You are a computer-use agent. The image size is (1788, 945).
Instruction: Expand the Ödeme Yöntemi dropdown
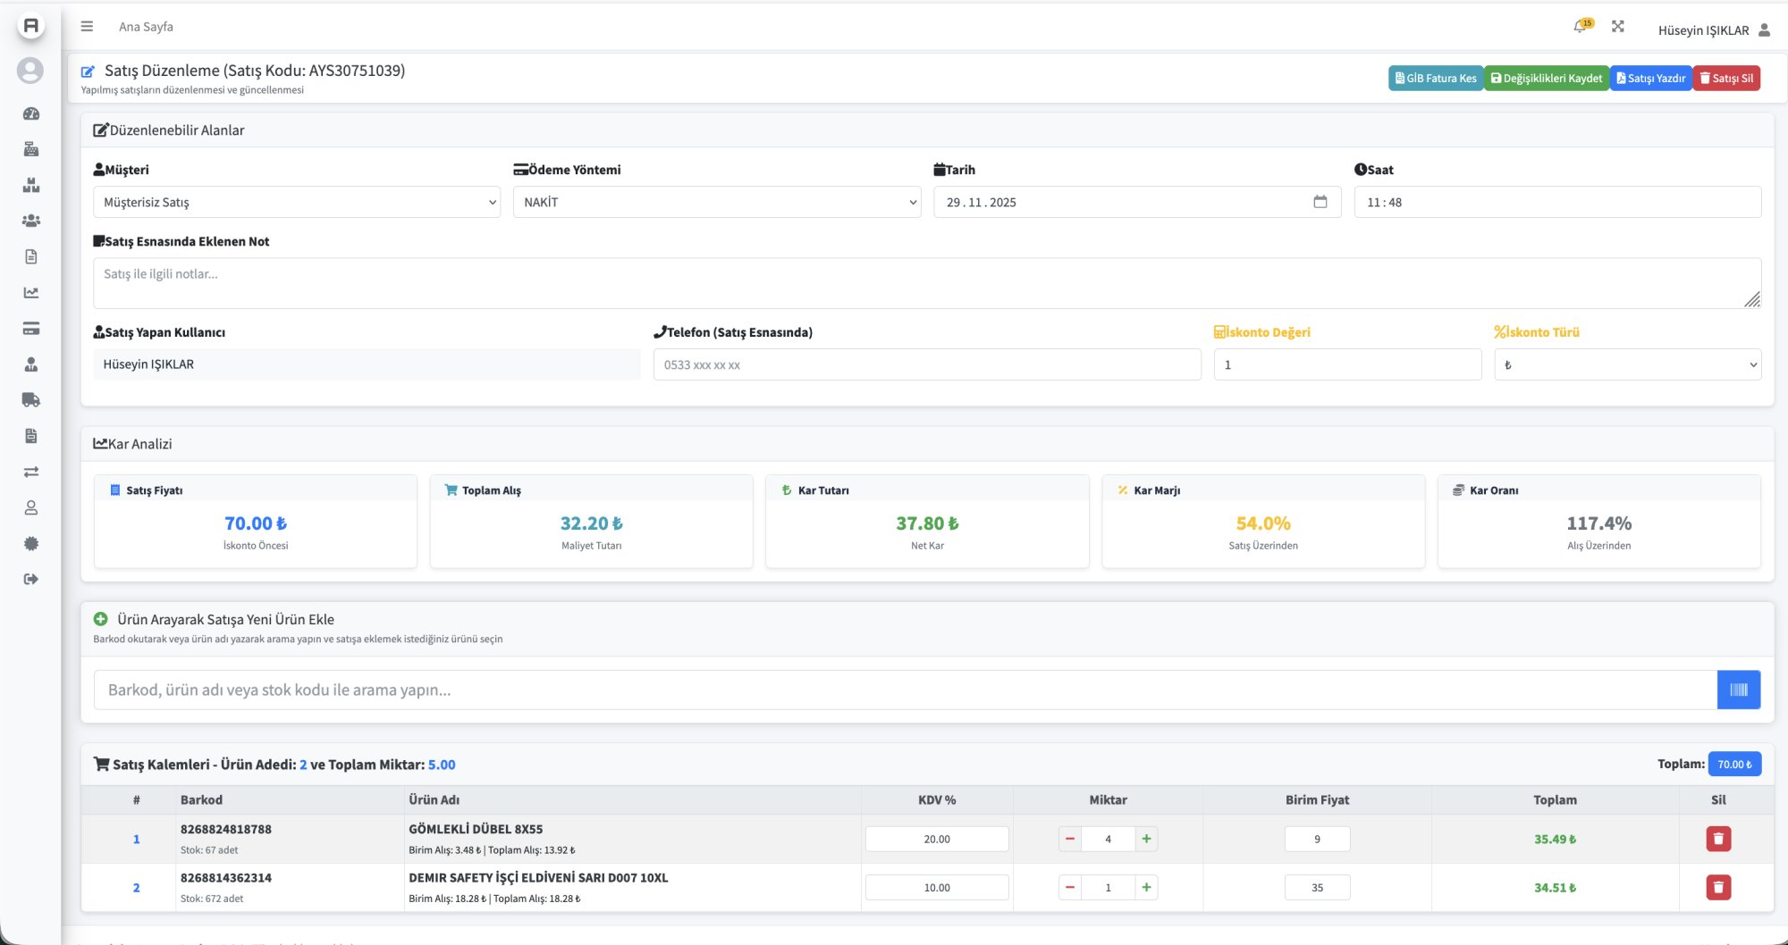[x=716, y=202]
